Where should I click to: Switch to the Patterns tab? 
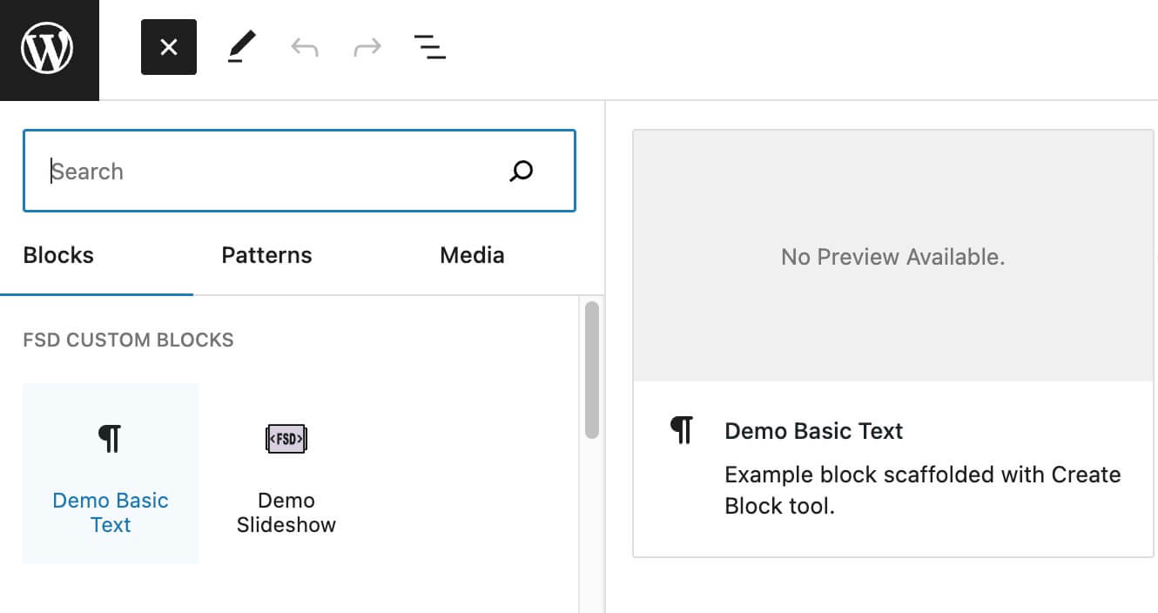tap(266, 255)
